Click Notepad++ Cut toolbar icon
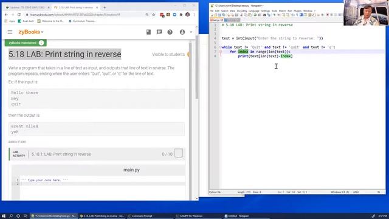 [241, 15]
